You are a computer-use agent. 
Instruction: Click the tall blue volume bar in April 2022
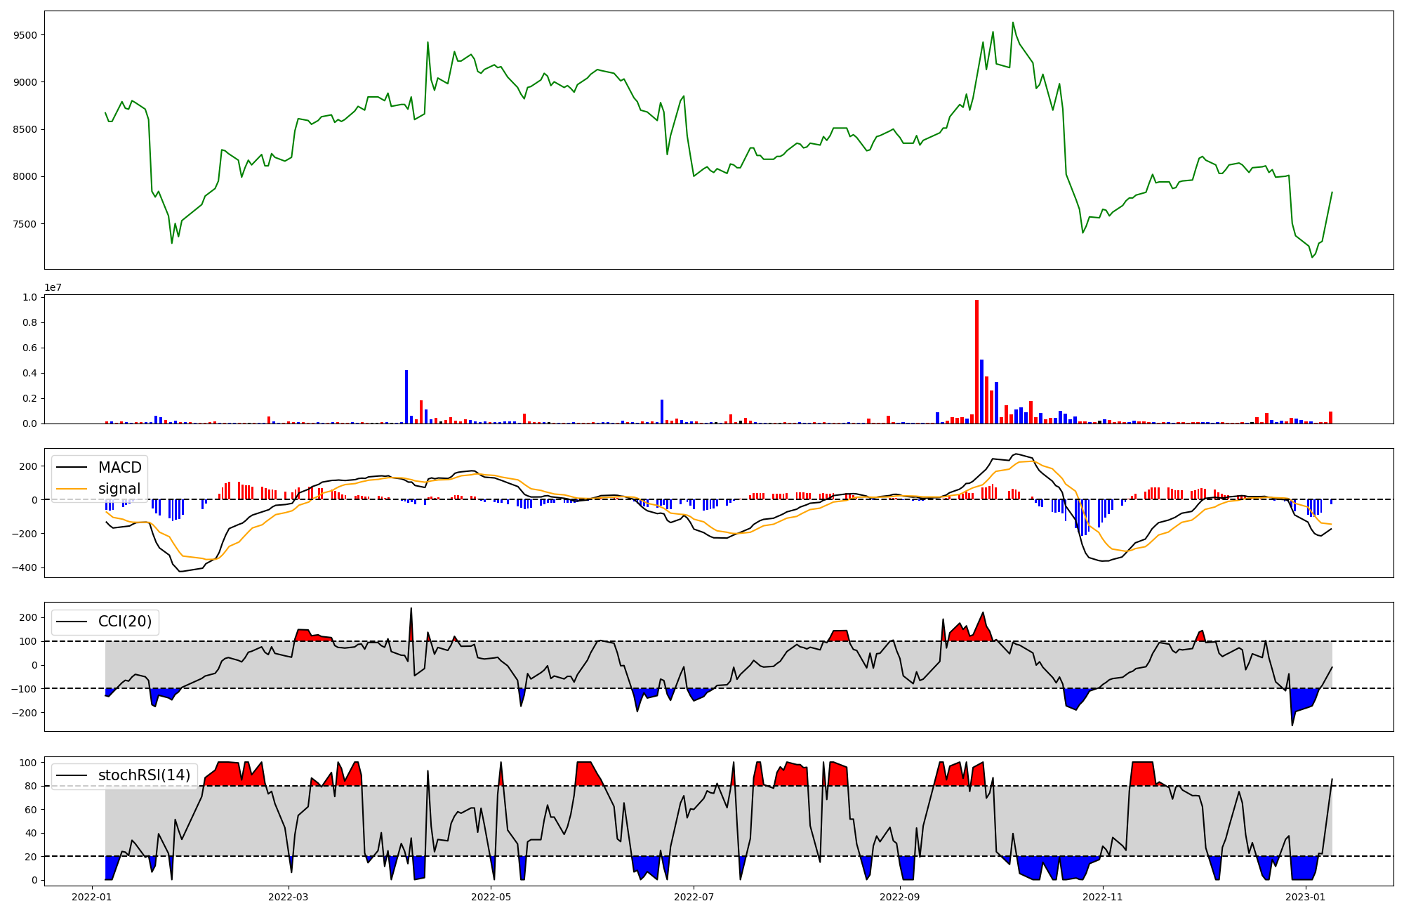(x=406, y=397)
